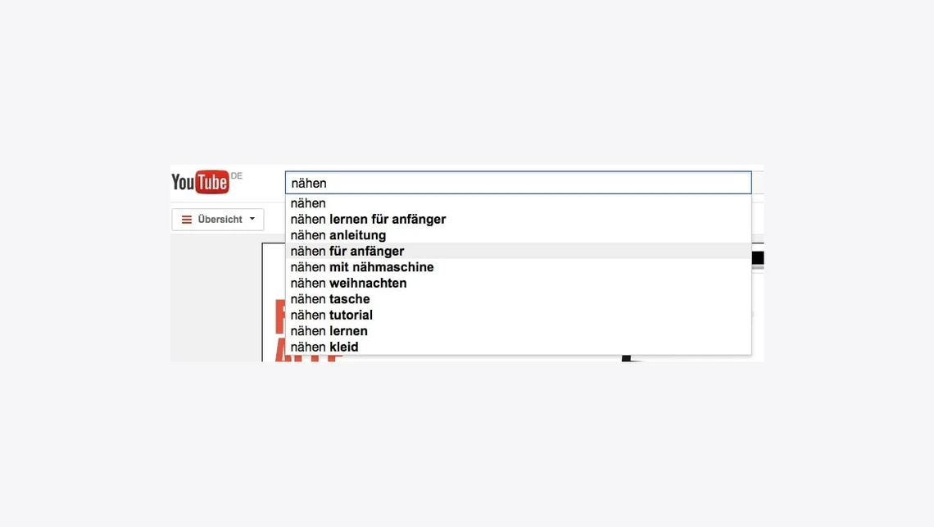The width and height of the screenshot is (934, 527).
Task: Select the nähen weihnachten suggestion
Action: (x=348, y=284)
